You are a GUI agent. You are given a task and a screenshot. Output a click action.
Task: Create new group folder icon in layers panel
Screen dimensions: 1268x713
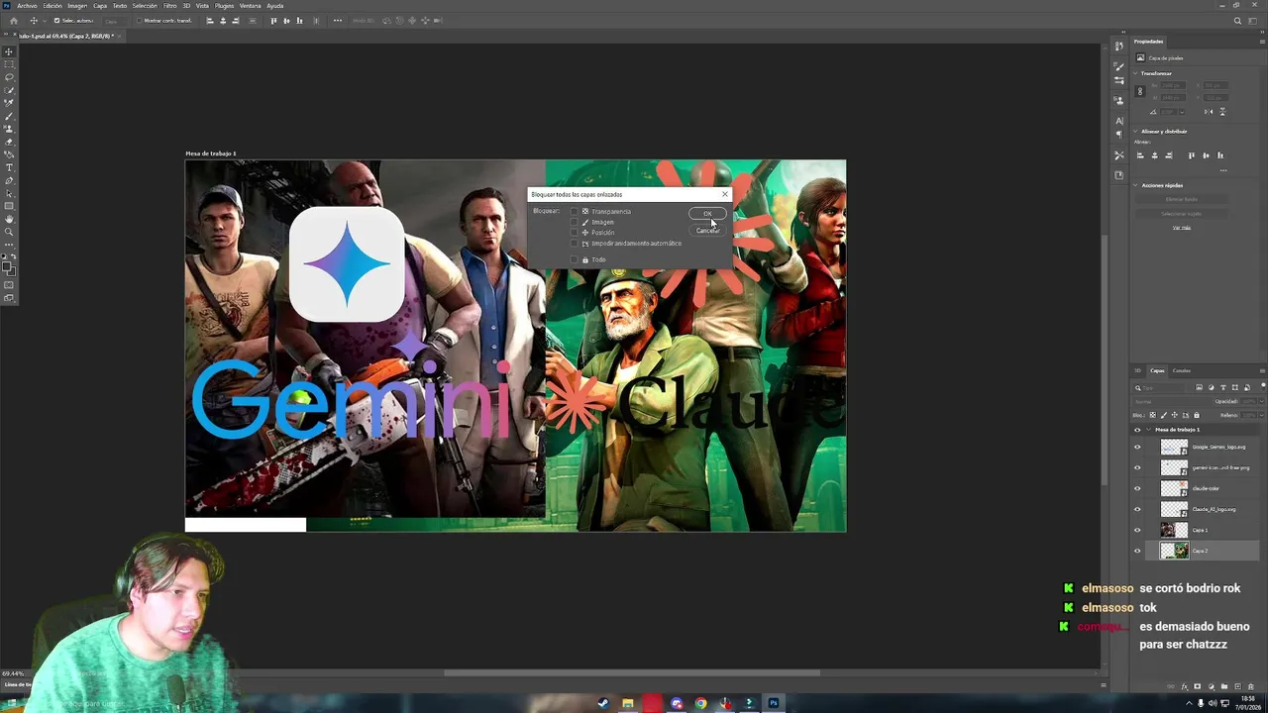click(1223, 686)
